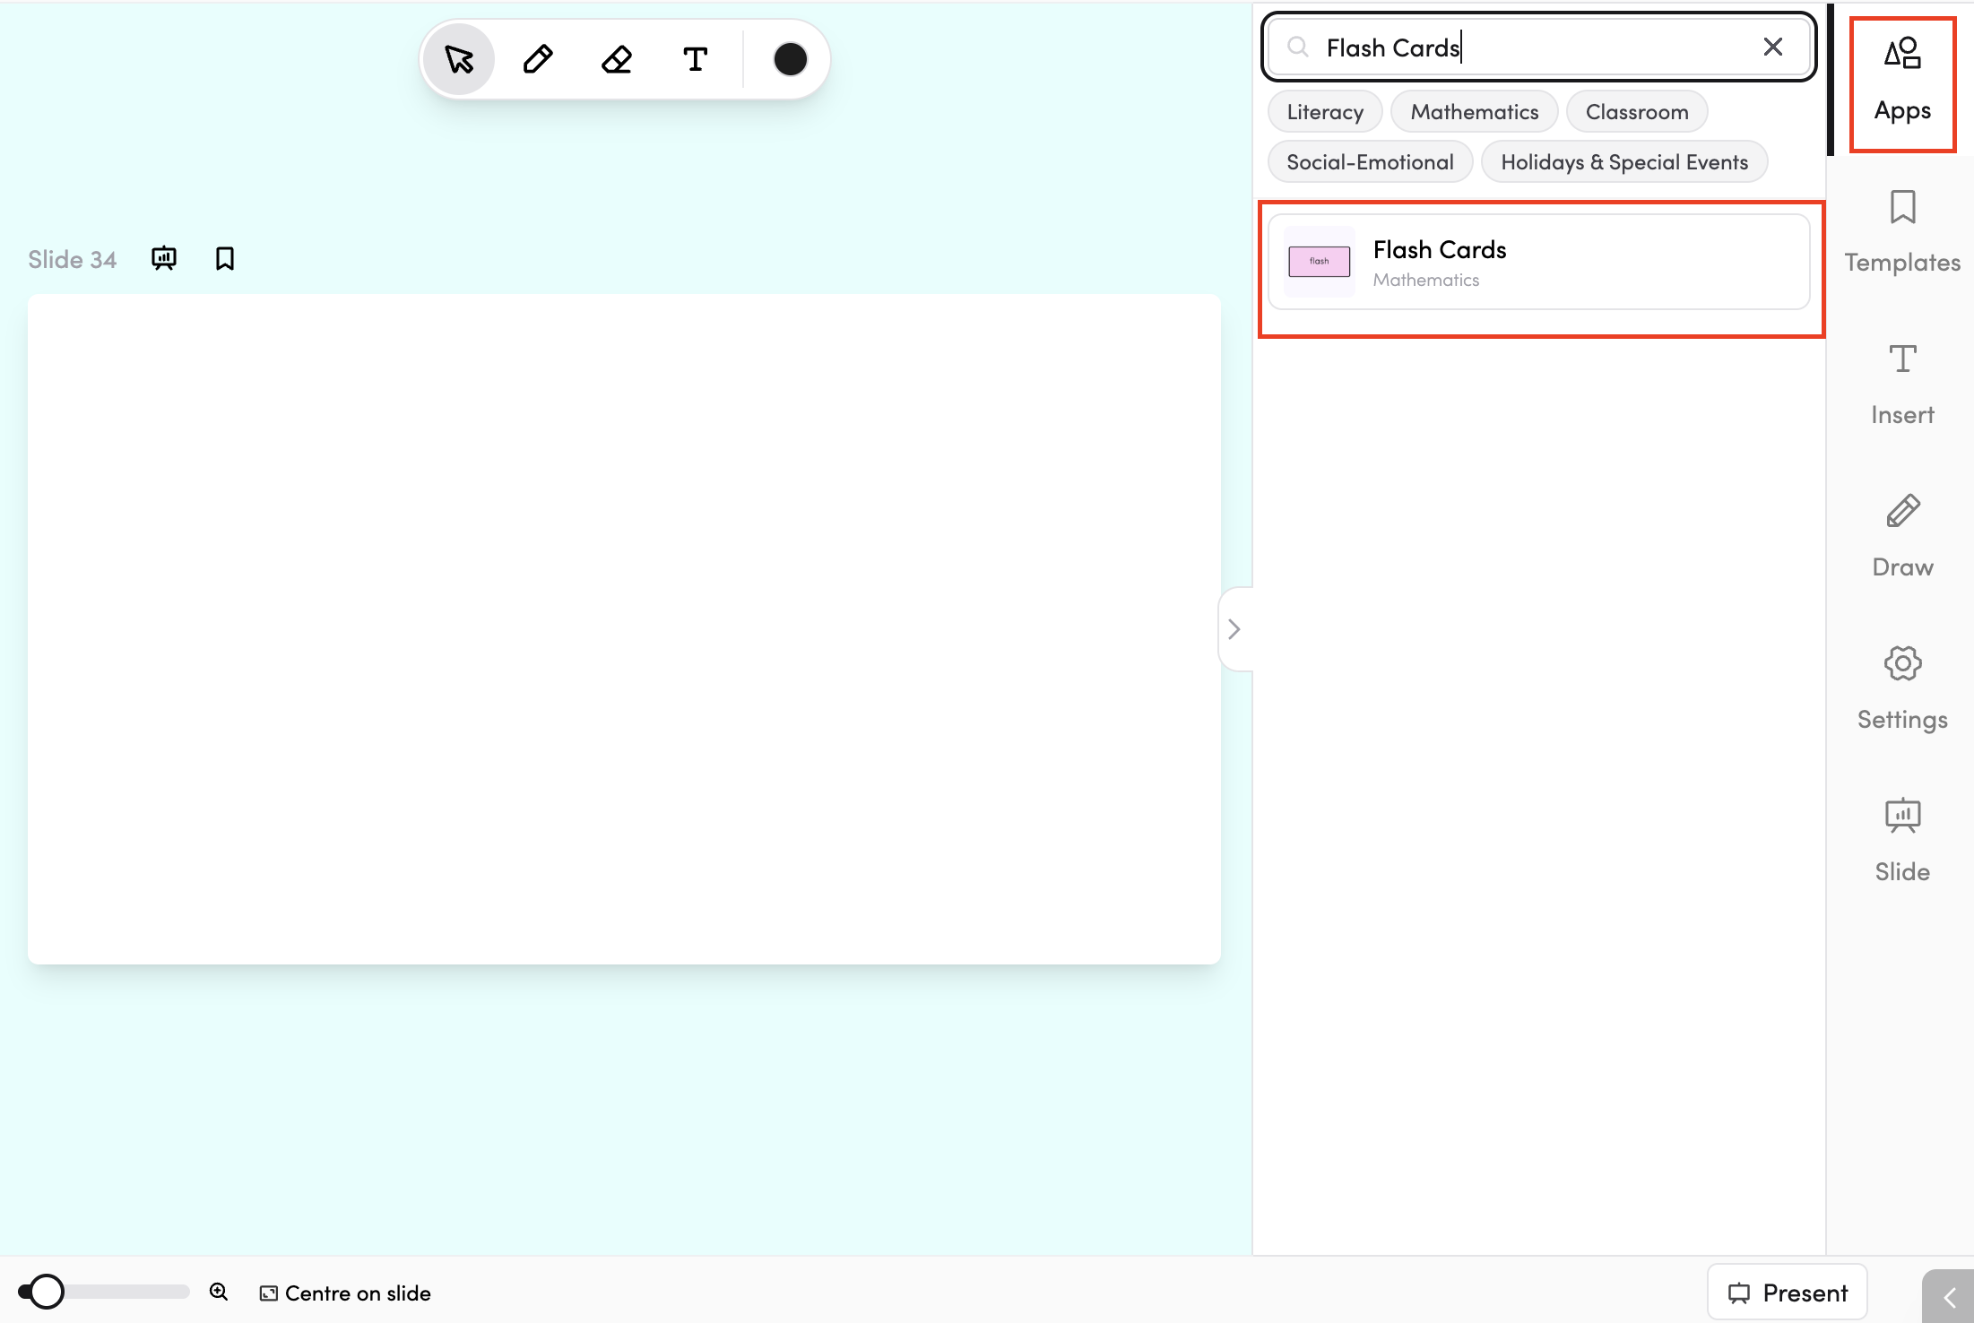This screenshot has height=1323, width=1974.
Task: Click the presentation icon beside Slide 34
Action: [x=164, y=259]
